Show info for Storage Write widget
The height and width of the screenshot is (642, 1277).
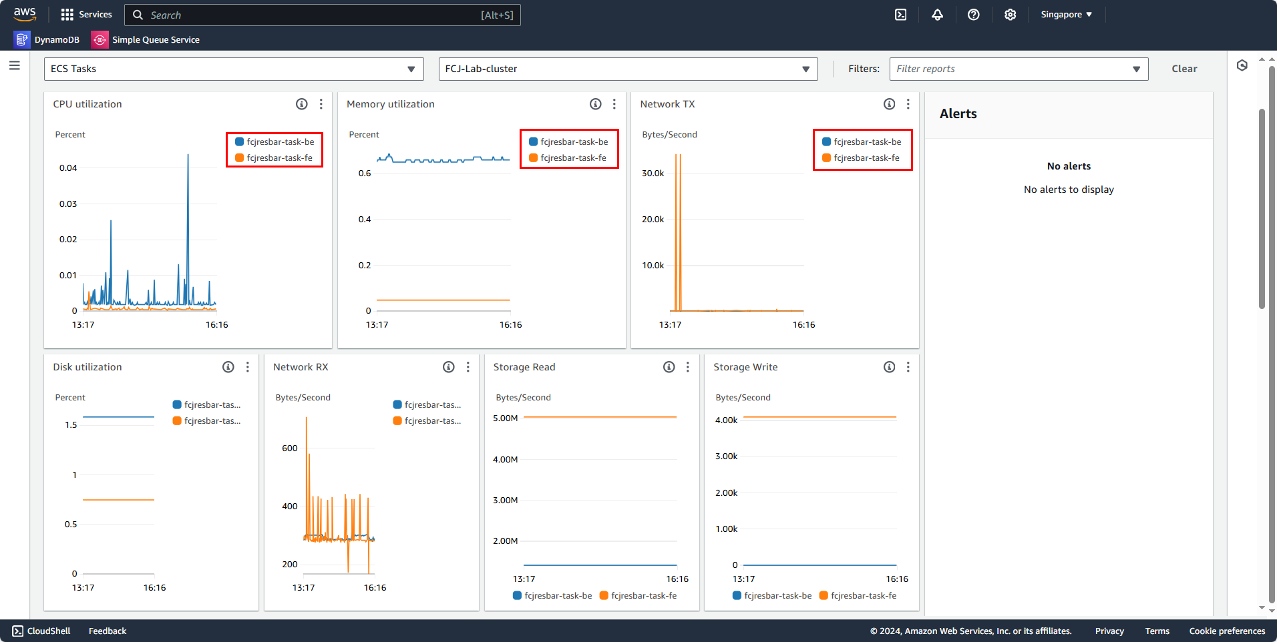tap(890, 367)
